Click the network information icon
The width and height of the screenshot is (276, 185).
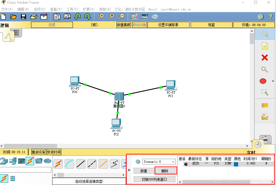(260, 17)
